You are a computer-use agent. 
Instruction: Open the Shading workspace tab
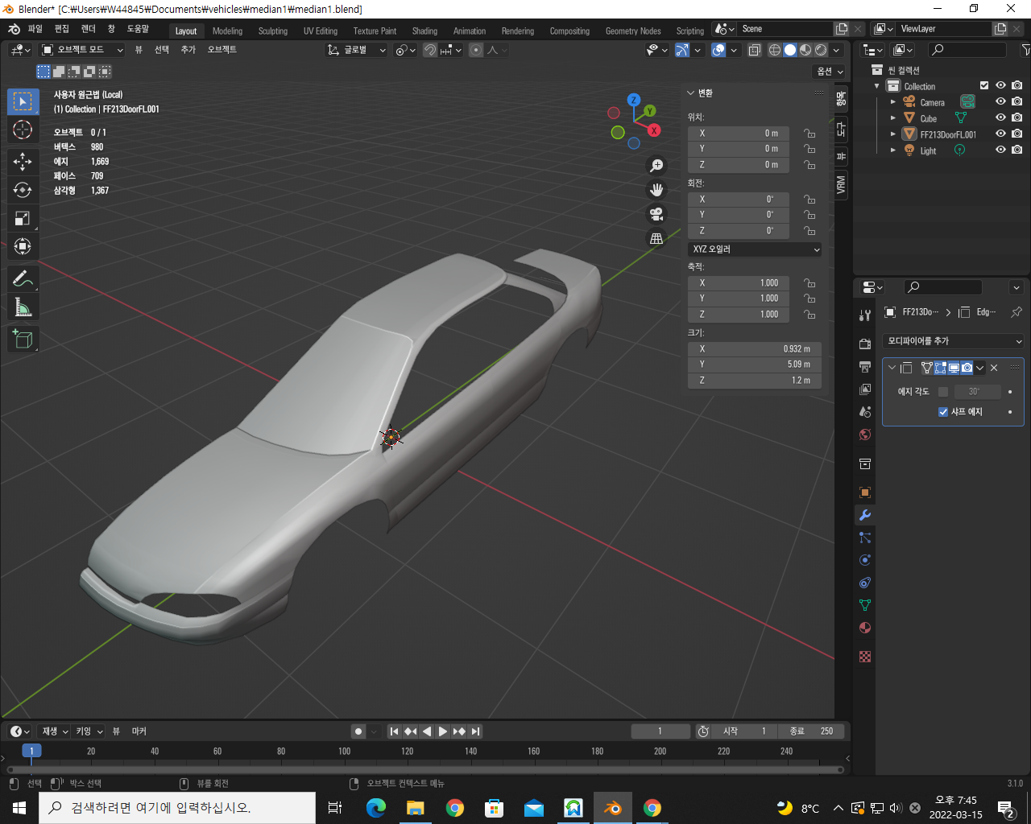(x=424, y=31)
